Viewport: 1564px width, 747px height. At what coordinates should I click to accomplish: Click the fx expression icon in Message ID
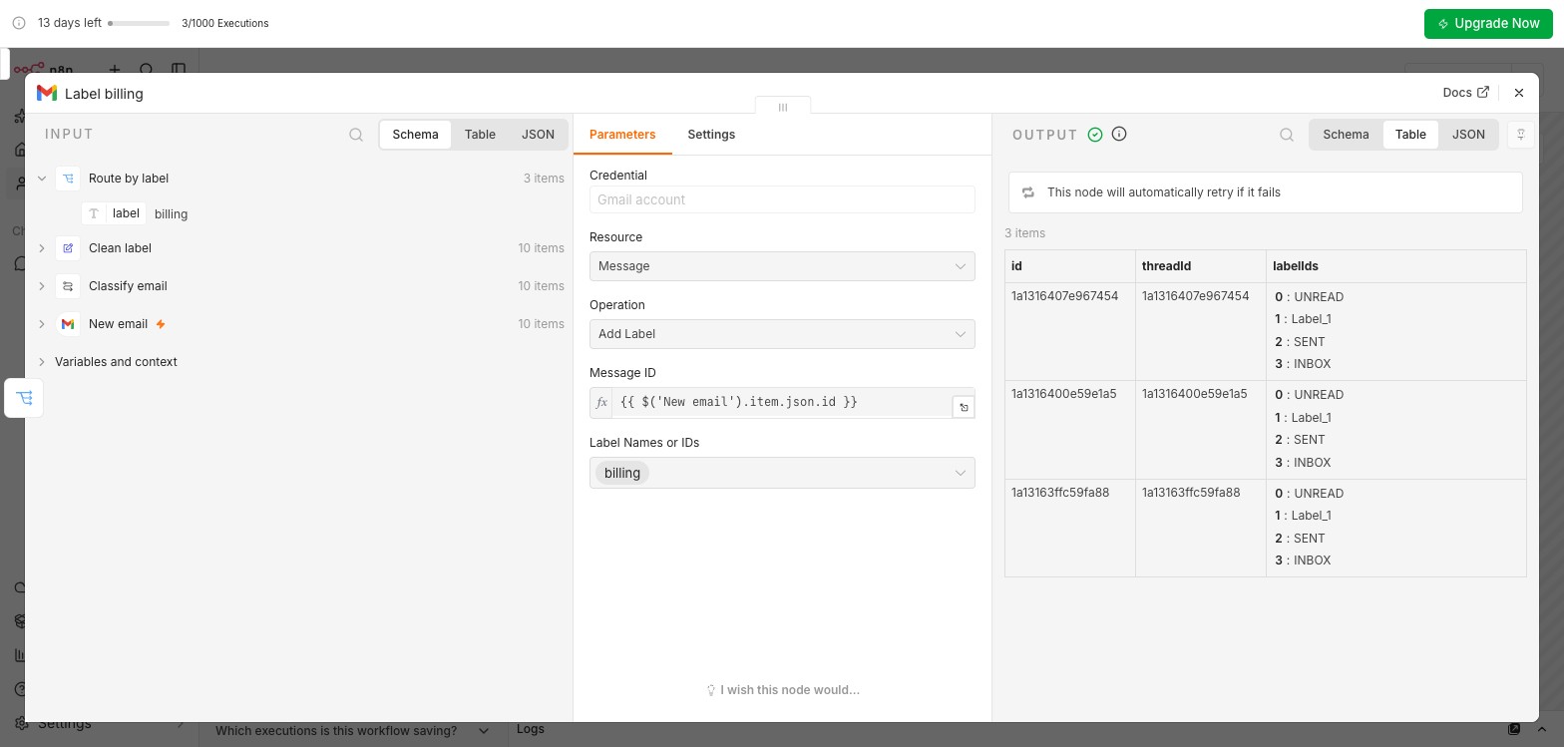click(601, 403)
